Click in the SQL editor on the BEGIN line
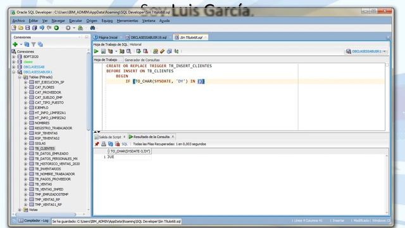The image size is (405, 228). tap(122, 76)
